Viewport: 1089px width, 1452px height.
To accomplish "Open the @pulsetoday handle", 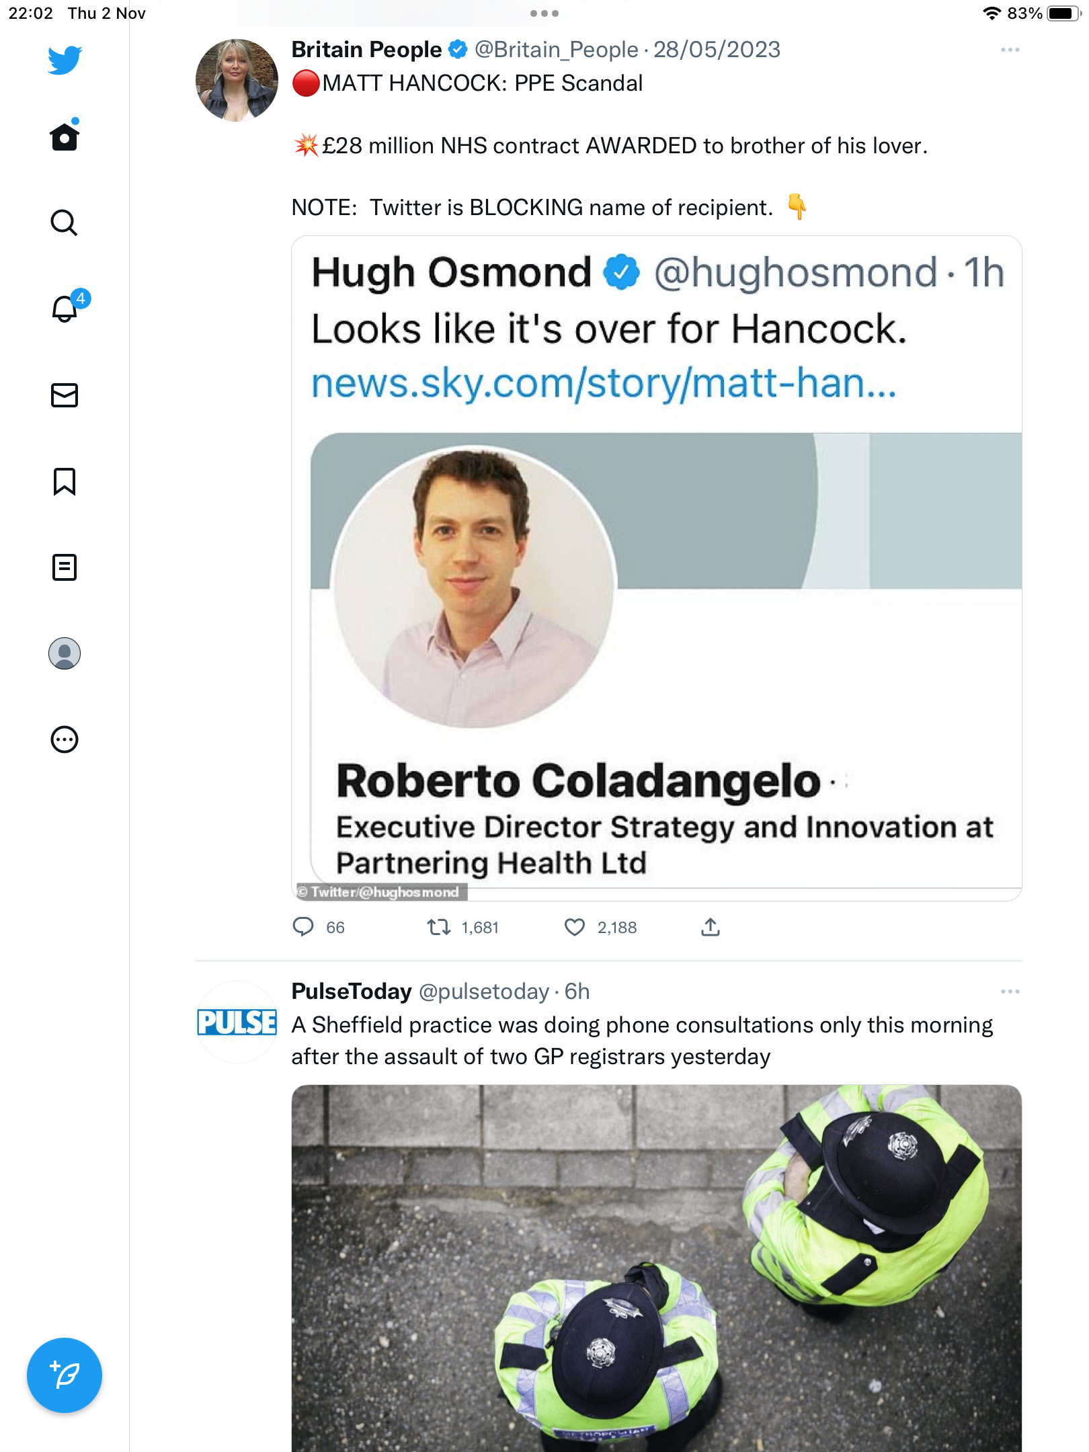I will (x=484, y=992).
